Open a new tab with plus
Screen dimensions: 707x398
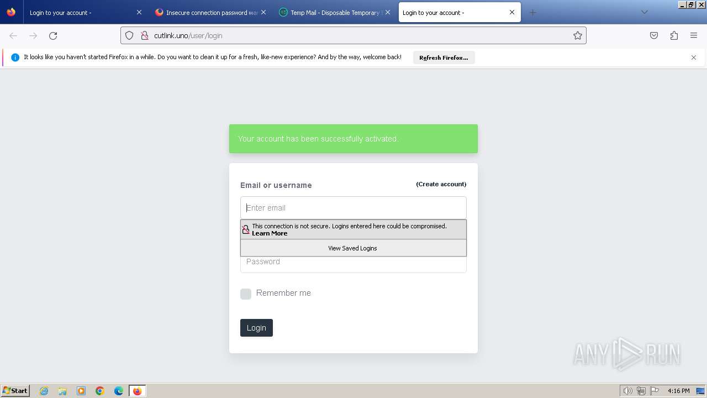click(532, 12)
